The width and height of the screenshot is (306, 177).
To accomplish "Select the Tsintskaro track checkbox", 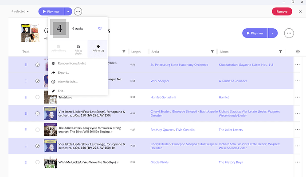I will pyautogui.click(x=37, y=97).
